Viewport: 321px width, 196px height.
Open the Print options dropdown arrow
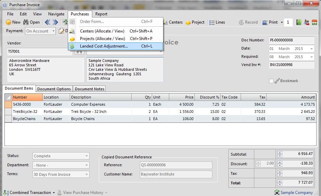click(x=282, y=23)
